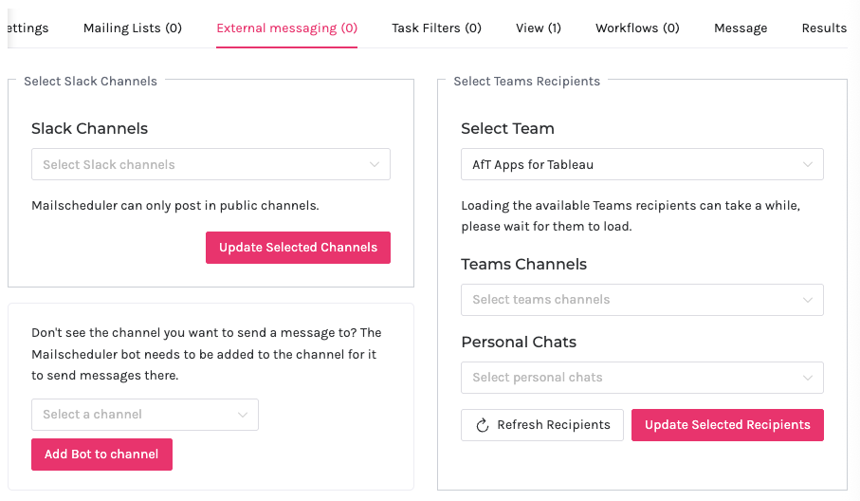Screen dimensions: 860x501
Task: Click the refresh icon in Refresh Recipients
Action: 482,425
